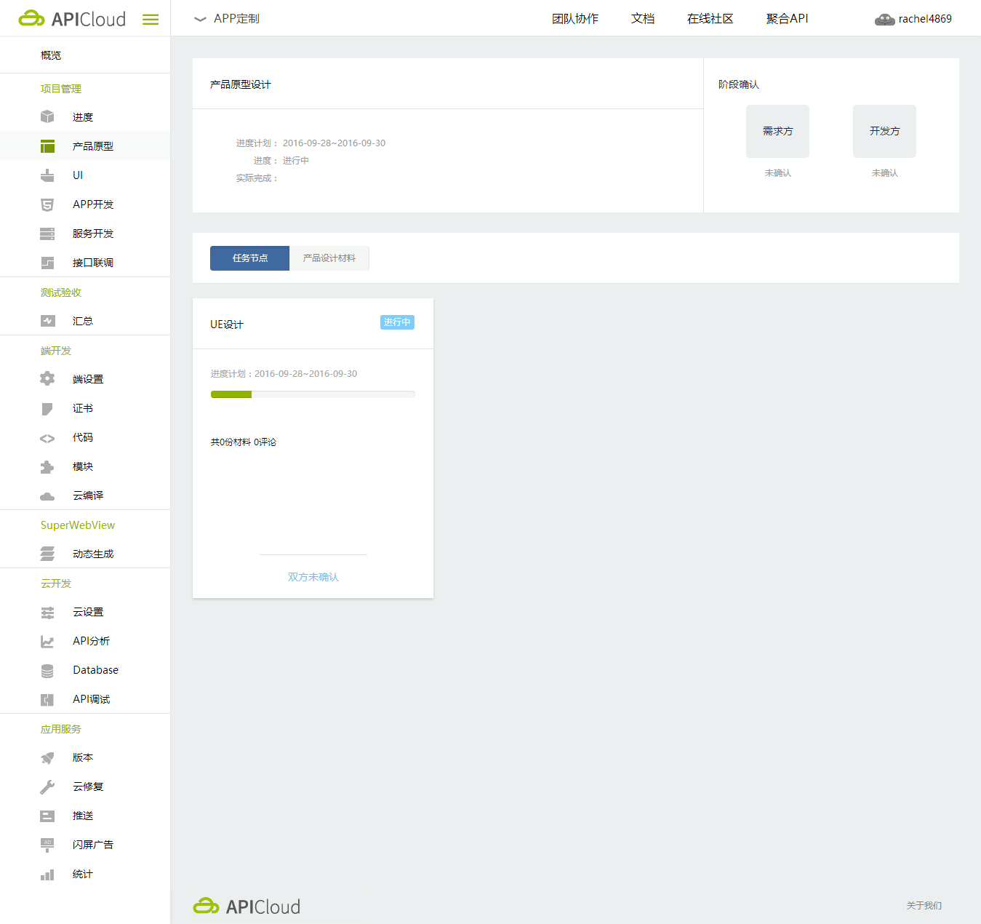Click the 统计 statistics chart icon
The width and height of the screenshot is (981, 924).
[x=47, y=874]
